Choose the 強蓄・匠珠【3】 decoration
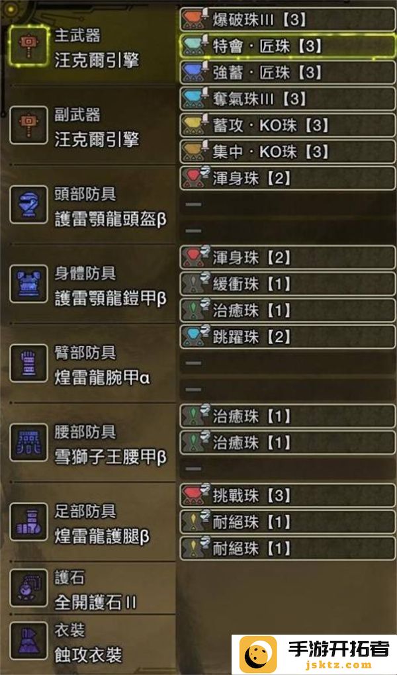This screenshot has height=675, width=397. pyautogui.click(x=288, y=72)
